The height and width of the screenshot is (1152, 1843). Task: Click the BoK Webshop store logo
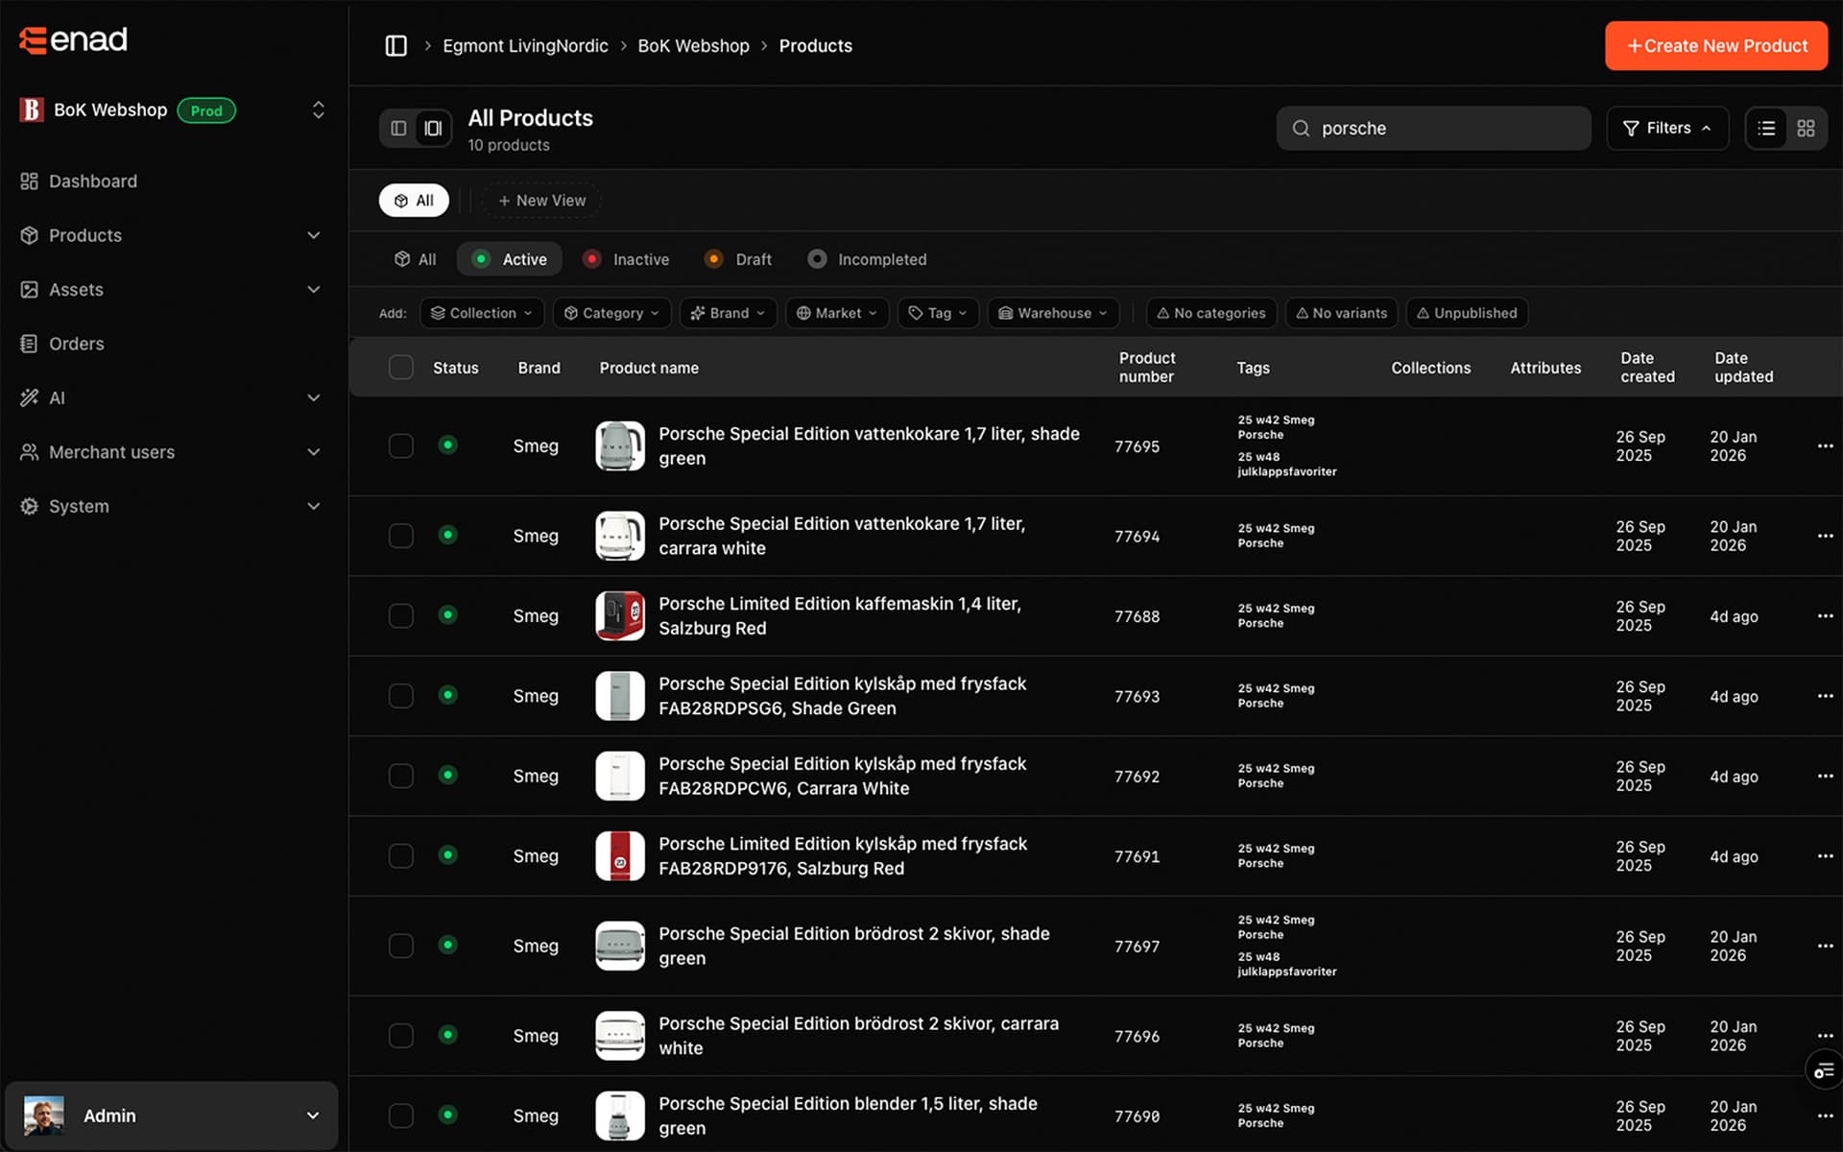(32, 110)
